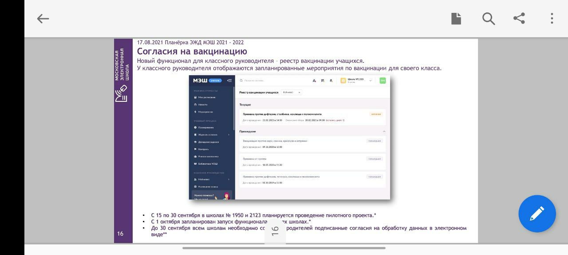Open the three-dot overflow menu
This screenshot has height=255, width=568.
[552, 18]
